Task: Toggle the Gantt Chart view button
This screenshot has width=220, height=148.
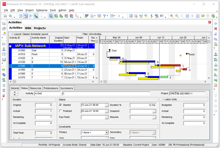Action: point(26,16)
